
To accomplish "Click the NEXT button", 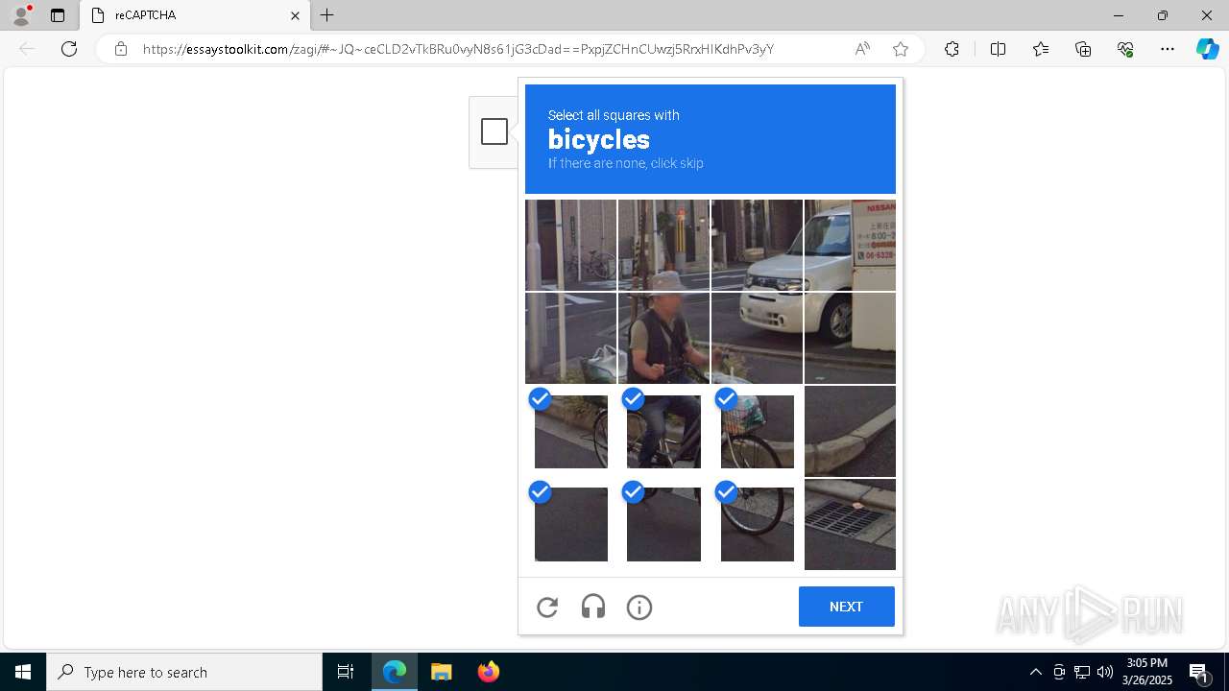I will pos(847,607).
